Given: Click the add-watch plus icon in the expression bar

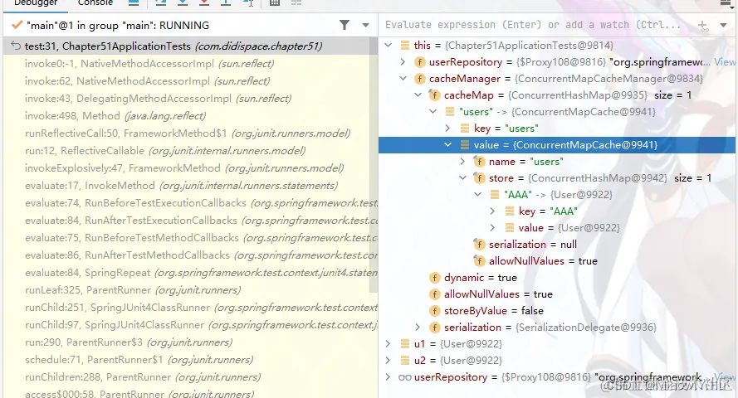Looking at the screenshot, I should click(x=702, y=26).
